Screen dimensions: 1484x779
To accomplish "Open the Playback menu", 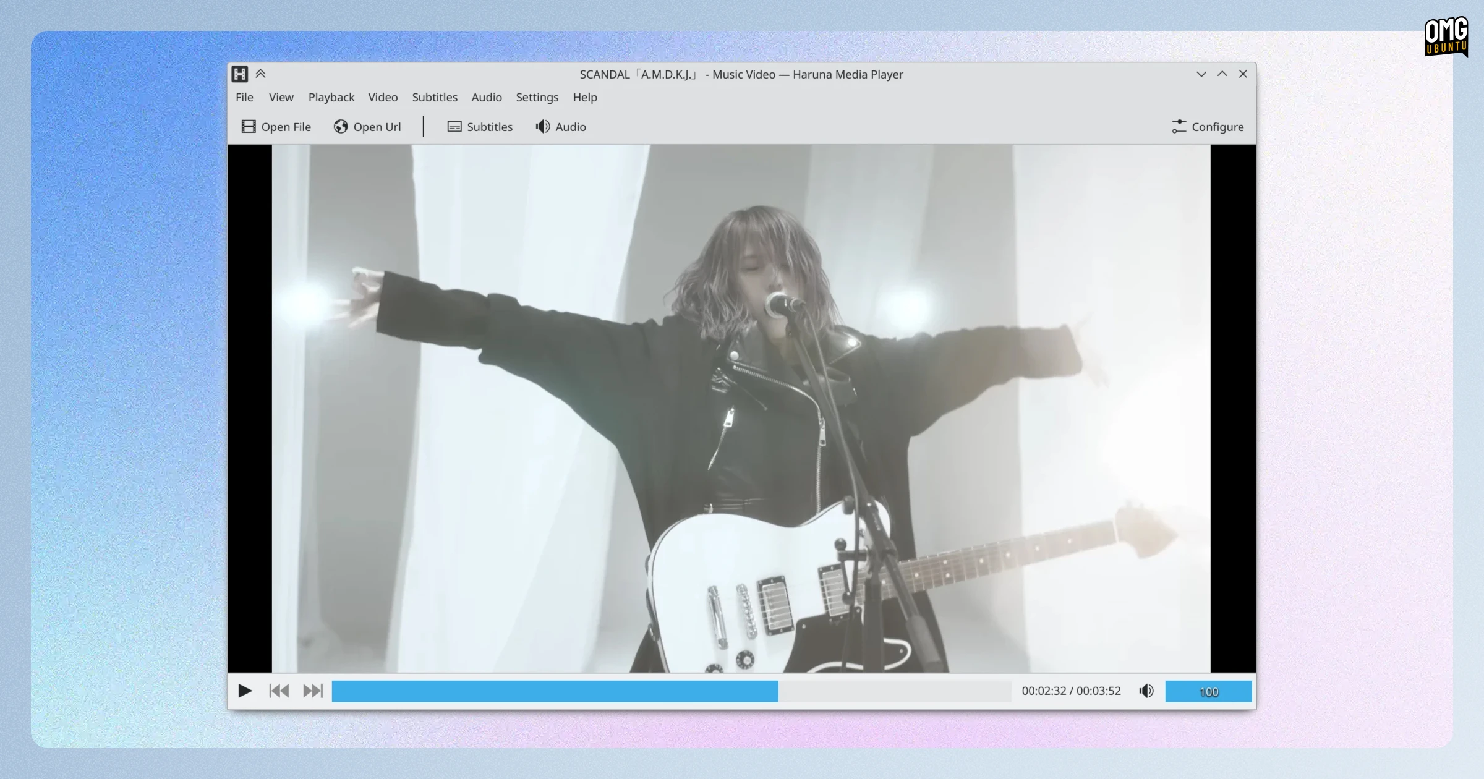I will click(331, 97).
